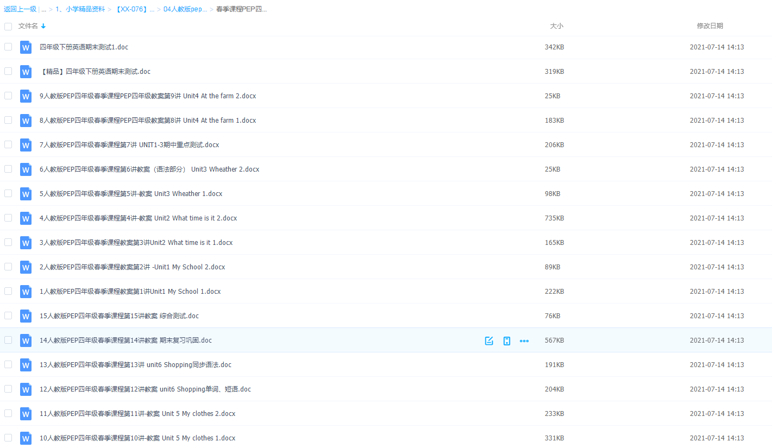Screen dimensions: 772x448
Task: Click 返回上一级 to go up one level
Action: [x=20, y=9]
